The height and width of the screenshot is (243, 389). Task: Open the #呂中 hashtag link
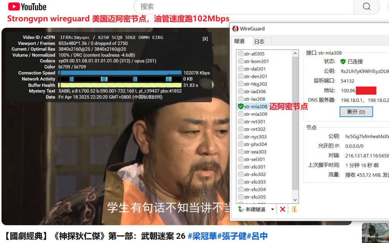coord(257,236)
